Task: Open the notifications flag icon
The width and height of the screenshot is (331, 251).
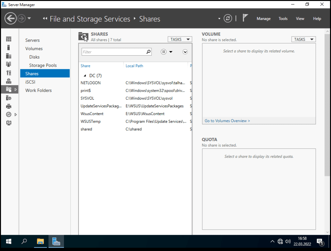Action: click(x=245, y=18)
